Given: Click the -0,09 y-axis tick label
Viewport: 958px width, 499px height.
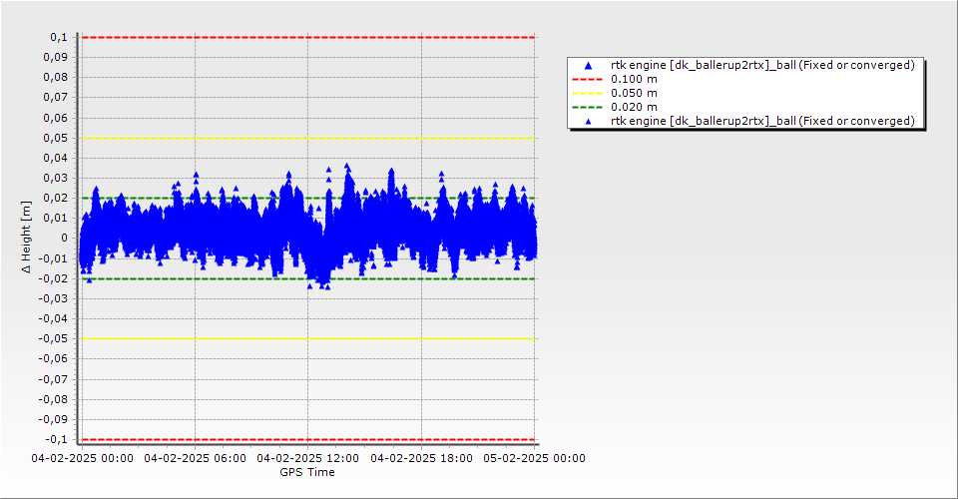Looking at the screenshot, I should [53, 419].
